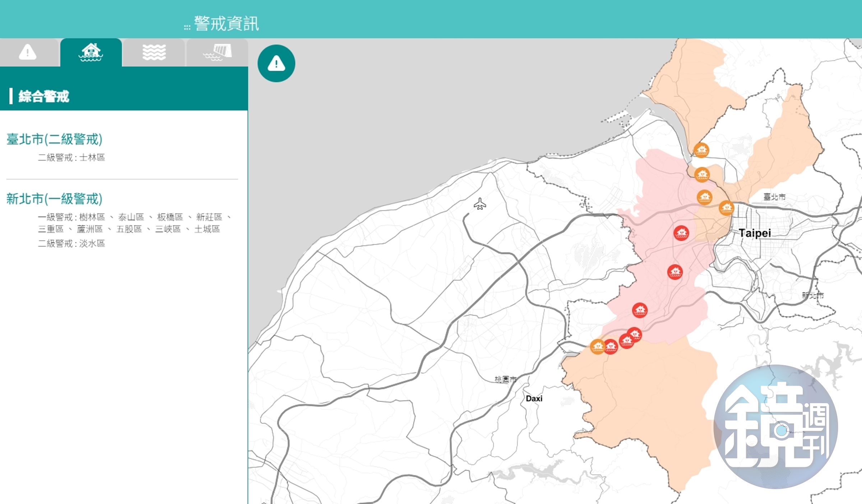Click the 新北市 label on the map
862x504 pixels.
(x=813, y=295)
